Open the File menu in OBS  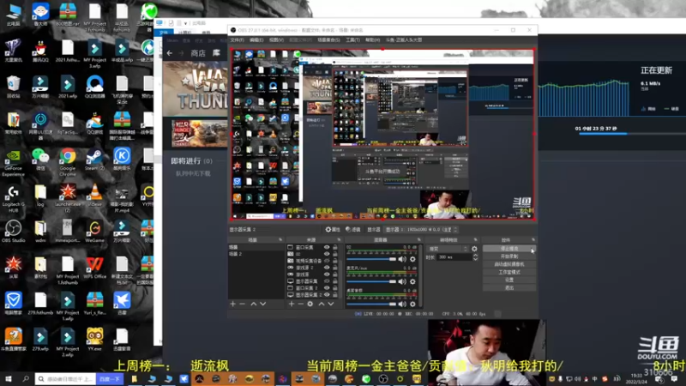[x=237, y=39]
